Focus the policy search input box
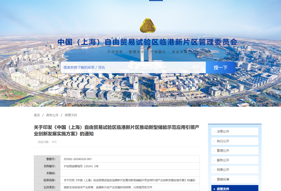 pyautogui.click(x=133, y=68)
